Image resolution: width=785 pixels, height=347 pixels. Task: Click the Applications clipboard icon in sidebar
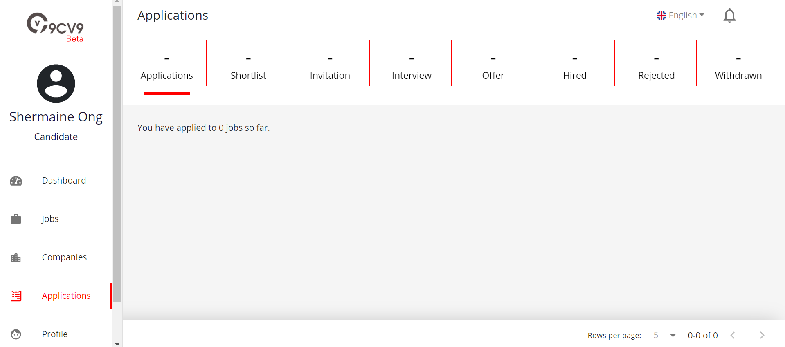click(16, 296)
